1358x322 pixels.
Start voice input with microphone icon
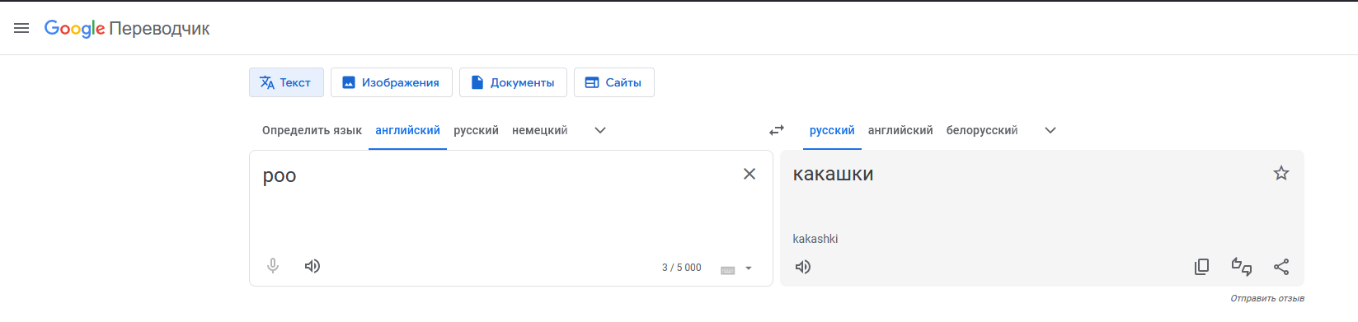coord(273,266)
